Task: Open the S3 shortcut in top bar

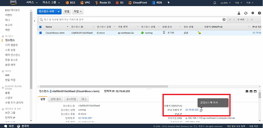Action: coord(120,3)
